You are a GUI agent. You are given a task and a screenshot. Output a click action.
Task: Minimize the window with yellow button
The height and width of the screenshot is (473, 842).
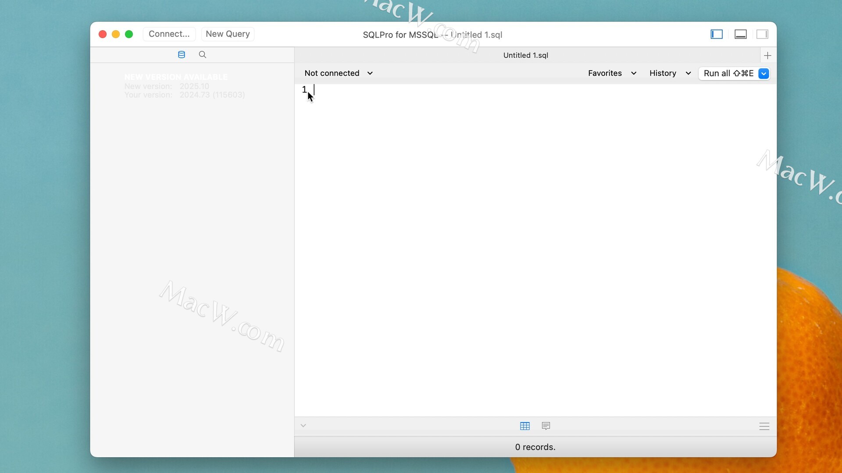point(116,34)
